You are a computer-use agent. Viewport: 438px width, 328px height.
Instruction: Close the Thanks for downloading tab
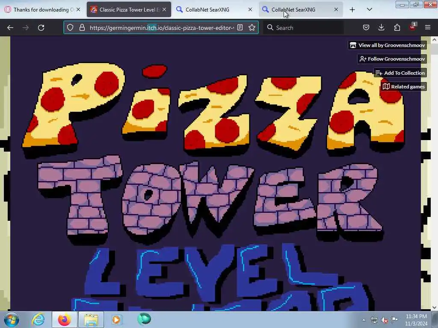79,9
